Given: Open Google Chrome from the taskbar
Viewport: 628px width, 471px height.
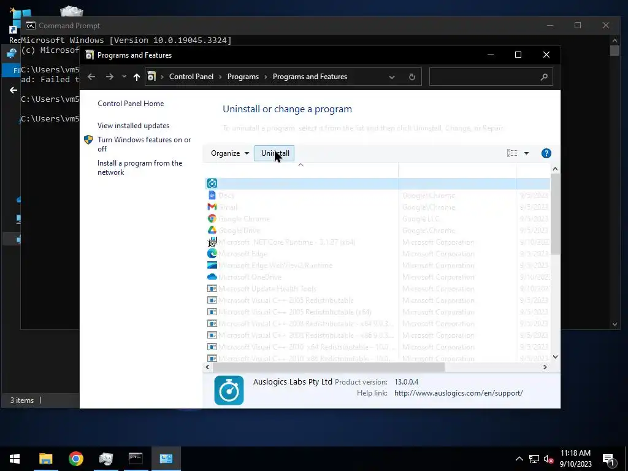Looking at the screenshot, I should pyautogui.click(x=75, y=459).
